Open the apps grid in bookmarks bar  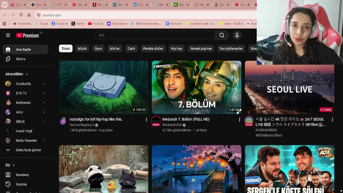(x=5, y=24)
